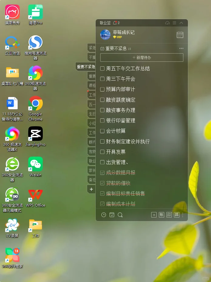211x282 pixels.
Task: Select the 开具发票 task text
Action: pos(116,152)
